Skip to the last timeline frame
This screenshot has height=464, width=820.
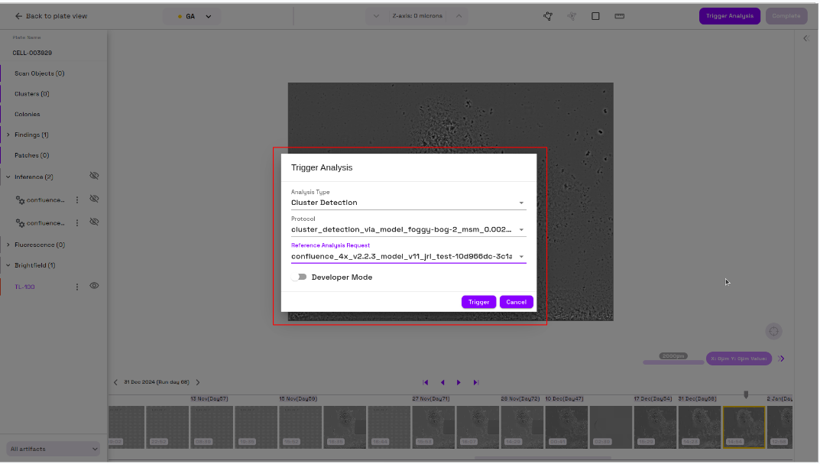[x=475, y=382]
